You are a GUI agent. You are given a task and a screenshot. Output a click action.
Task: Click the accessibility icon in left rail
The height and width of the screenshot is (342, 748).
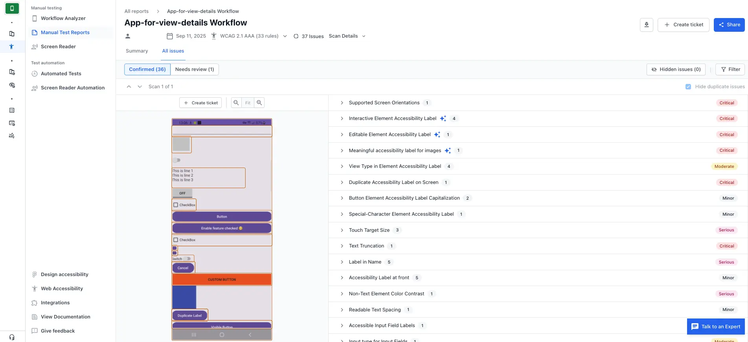point(12,47)
